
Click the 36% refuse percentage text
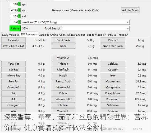[x=25, y=28]
